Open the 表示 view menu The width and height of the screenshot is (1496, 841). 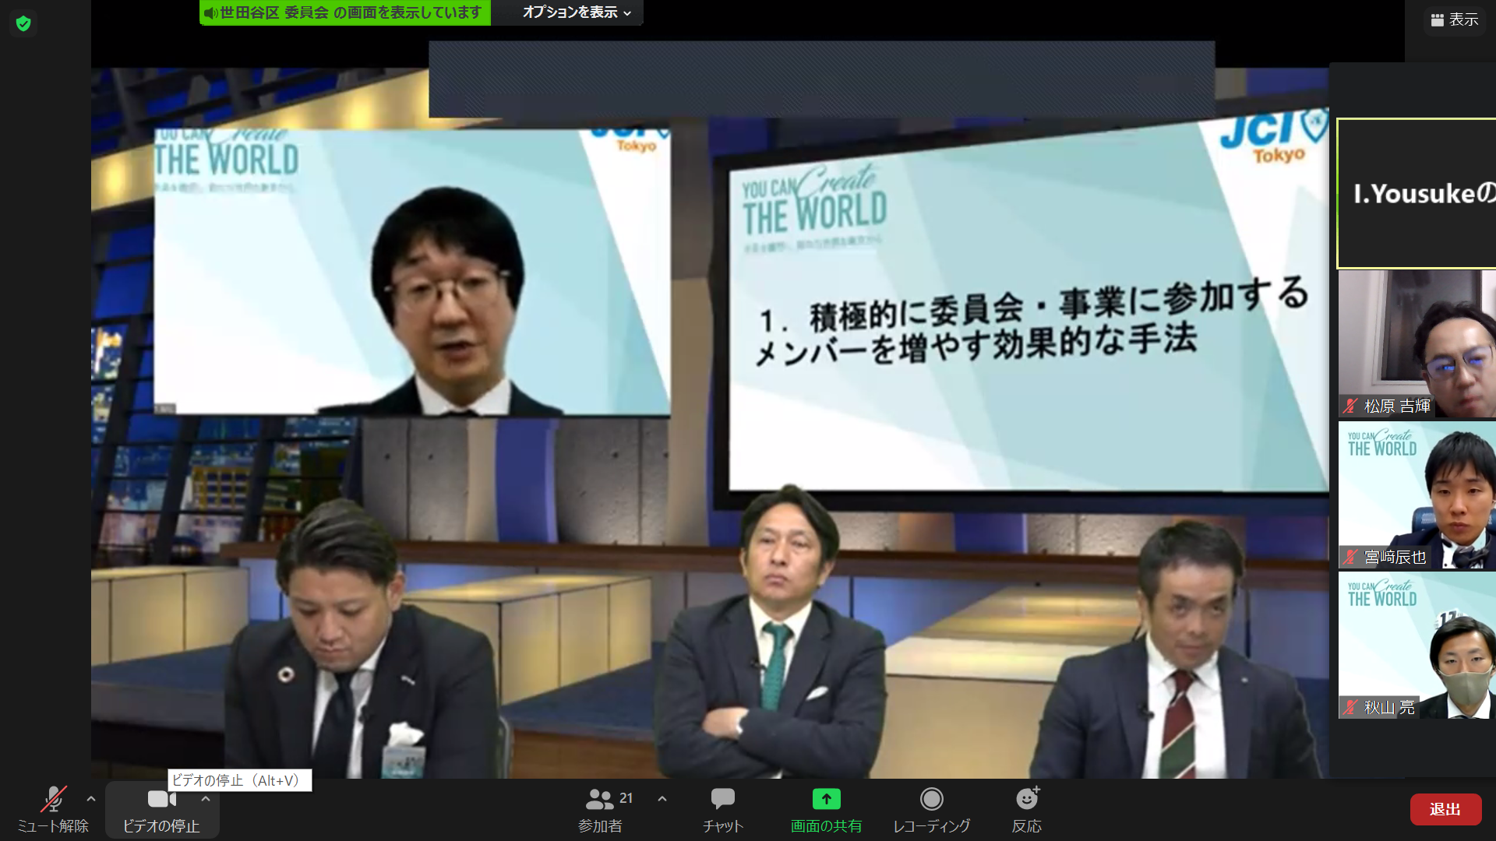tap(1455, 20)
